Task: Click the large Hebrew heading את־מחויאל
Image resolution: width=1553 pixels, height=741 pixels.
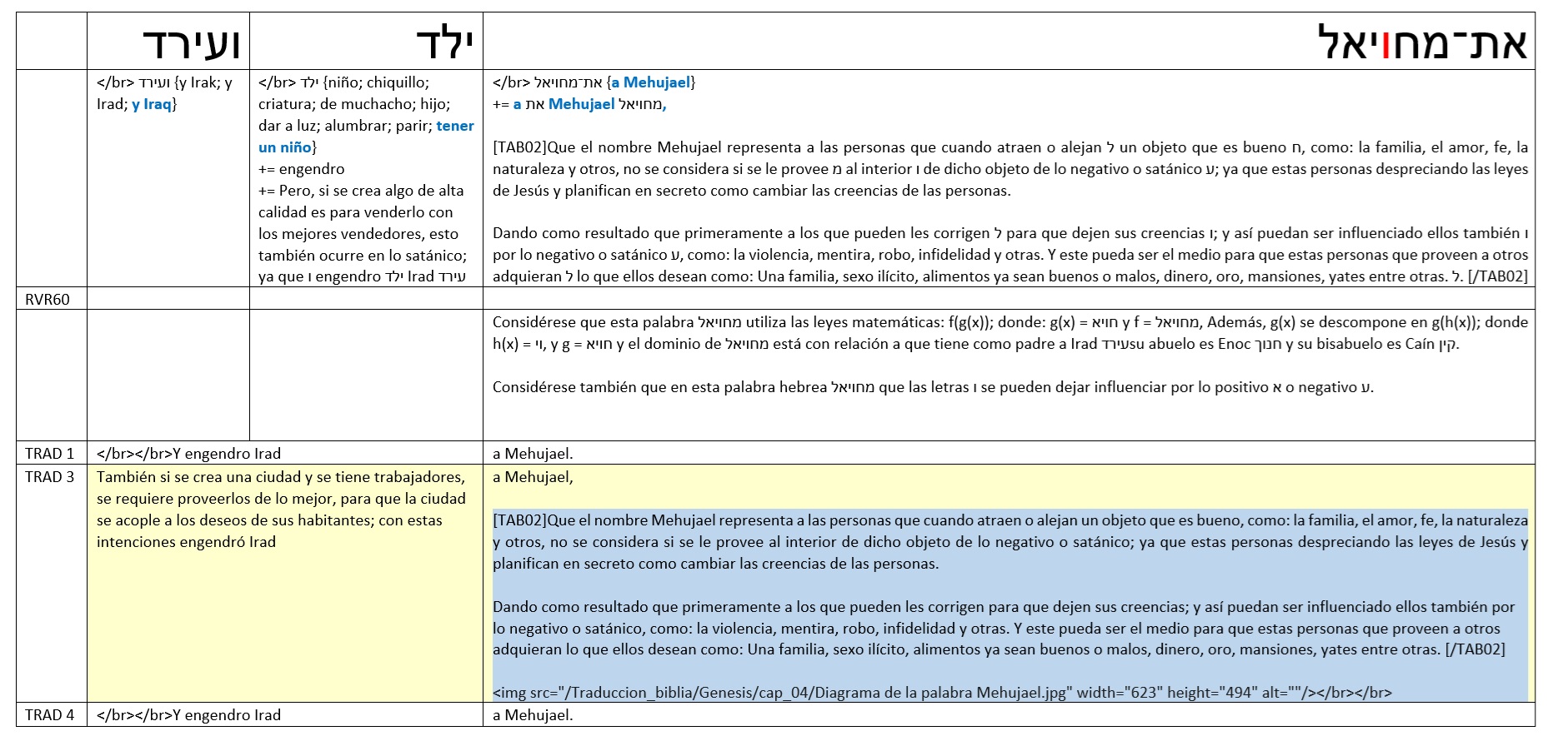Action: (x=1421, y=43)
